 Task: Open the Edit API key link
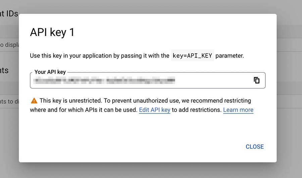[154, 110]
